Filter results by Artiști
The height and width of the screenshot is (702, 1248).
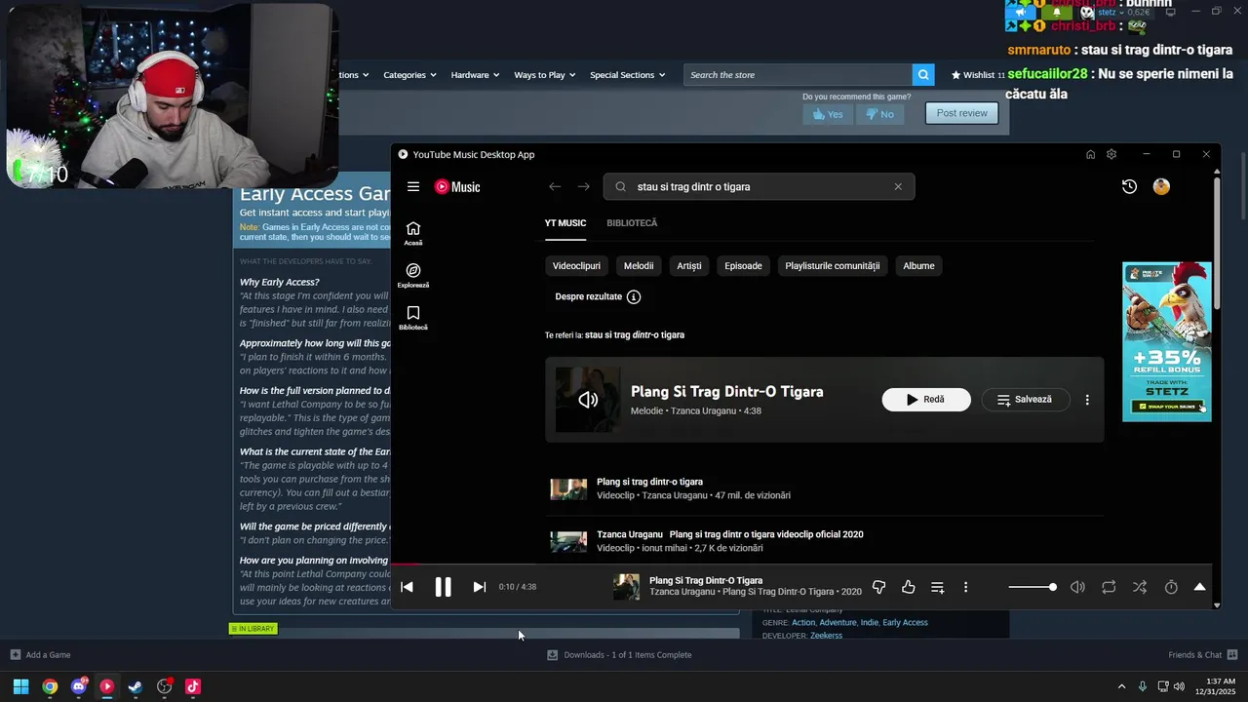689,265
